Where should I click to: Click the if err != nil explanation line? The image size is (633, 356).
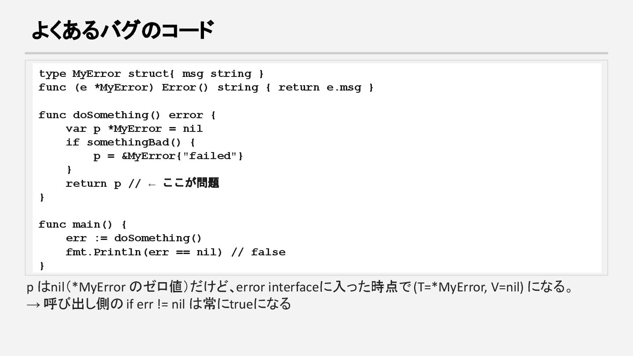click(158, 304)
